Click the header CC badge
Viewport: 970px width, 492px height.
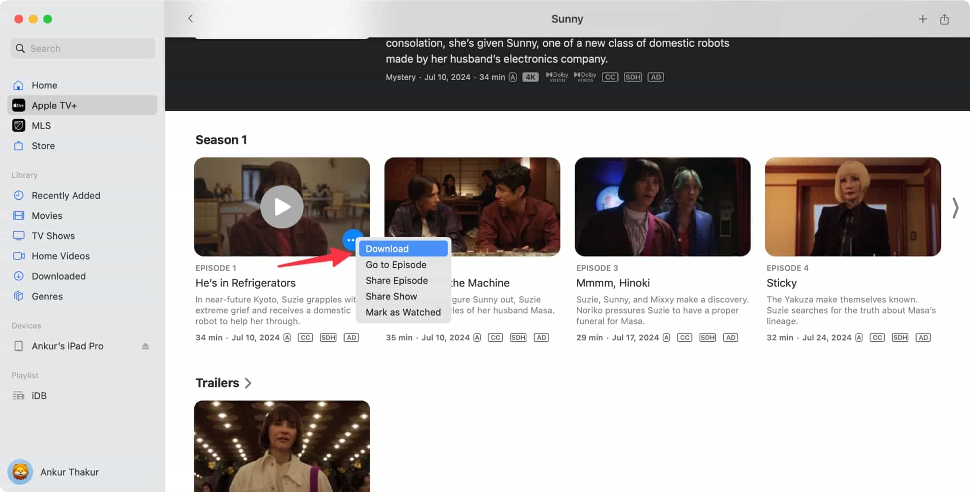tap(610, 77)
